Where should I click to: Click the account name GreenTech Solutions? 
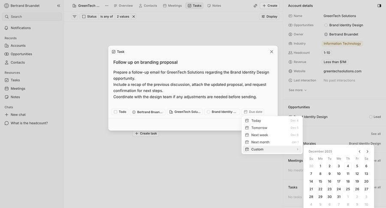pyautogui.click(x=340, y=16)
